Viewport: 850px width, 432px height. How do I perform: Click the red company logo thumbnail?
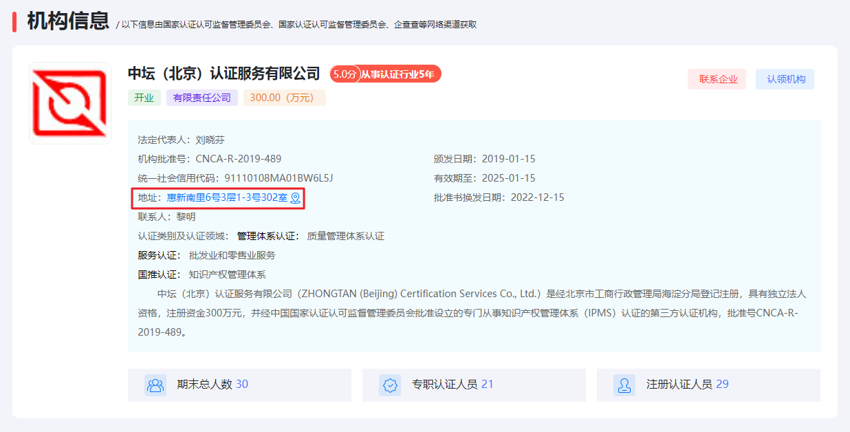[x=70, y=103]
